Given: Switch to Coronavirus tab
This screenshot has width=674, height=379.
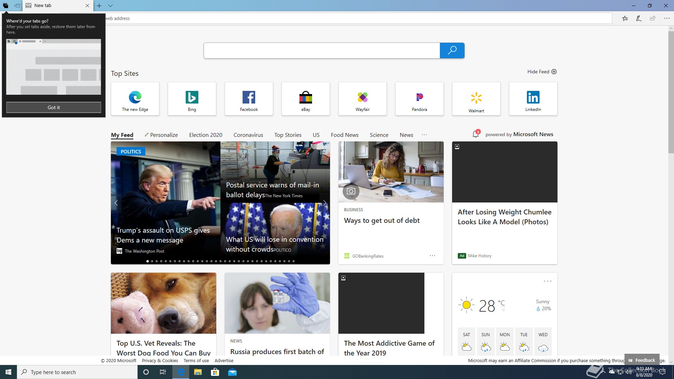Looking at the screenshot, I should [x=248, y=135].
